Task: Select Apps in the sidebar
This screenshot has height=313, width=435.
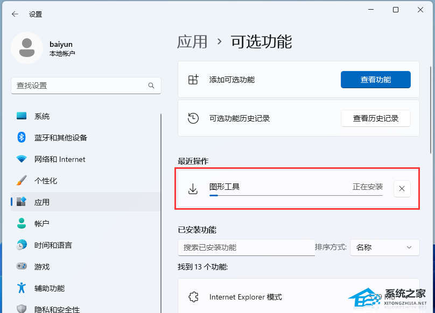Action: [x=41, y=202]
